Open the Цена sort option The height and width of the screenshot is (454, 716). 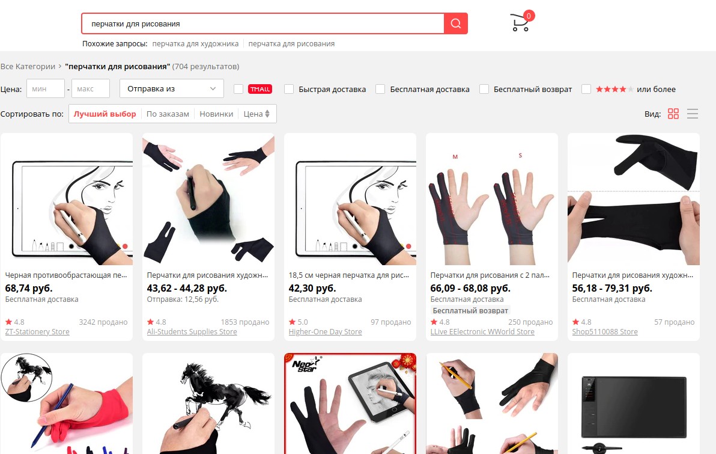(257, 114)
